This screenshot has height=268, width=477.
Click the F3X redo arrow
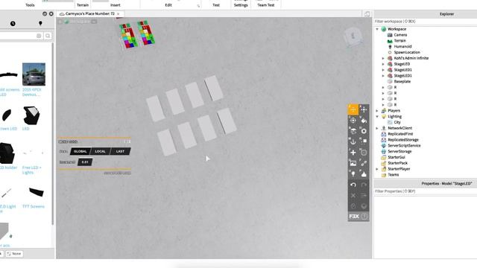[364, 185]
